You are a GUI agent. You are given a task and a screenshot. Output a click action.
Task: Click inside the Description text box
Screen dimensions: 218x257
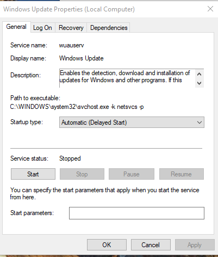127,78
